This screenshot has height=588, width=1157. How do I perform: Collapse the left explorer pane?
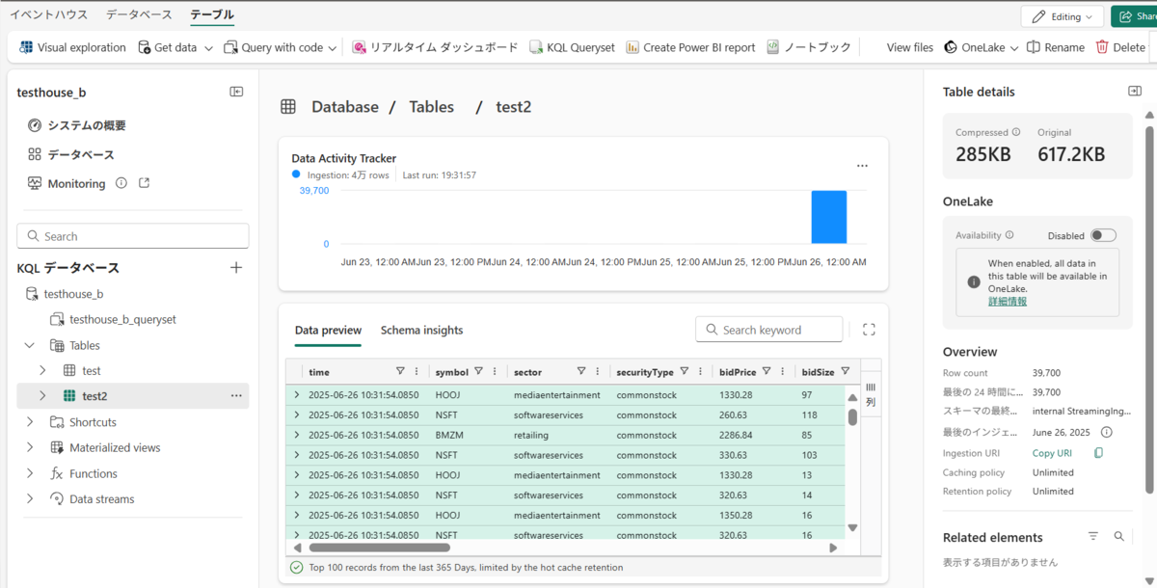[235, 91]
